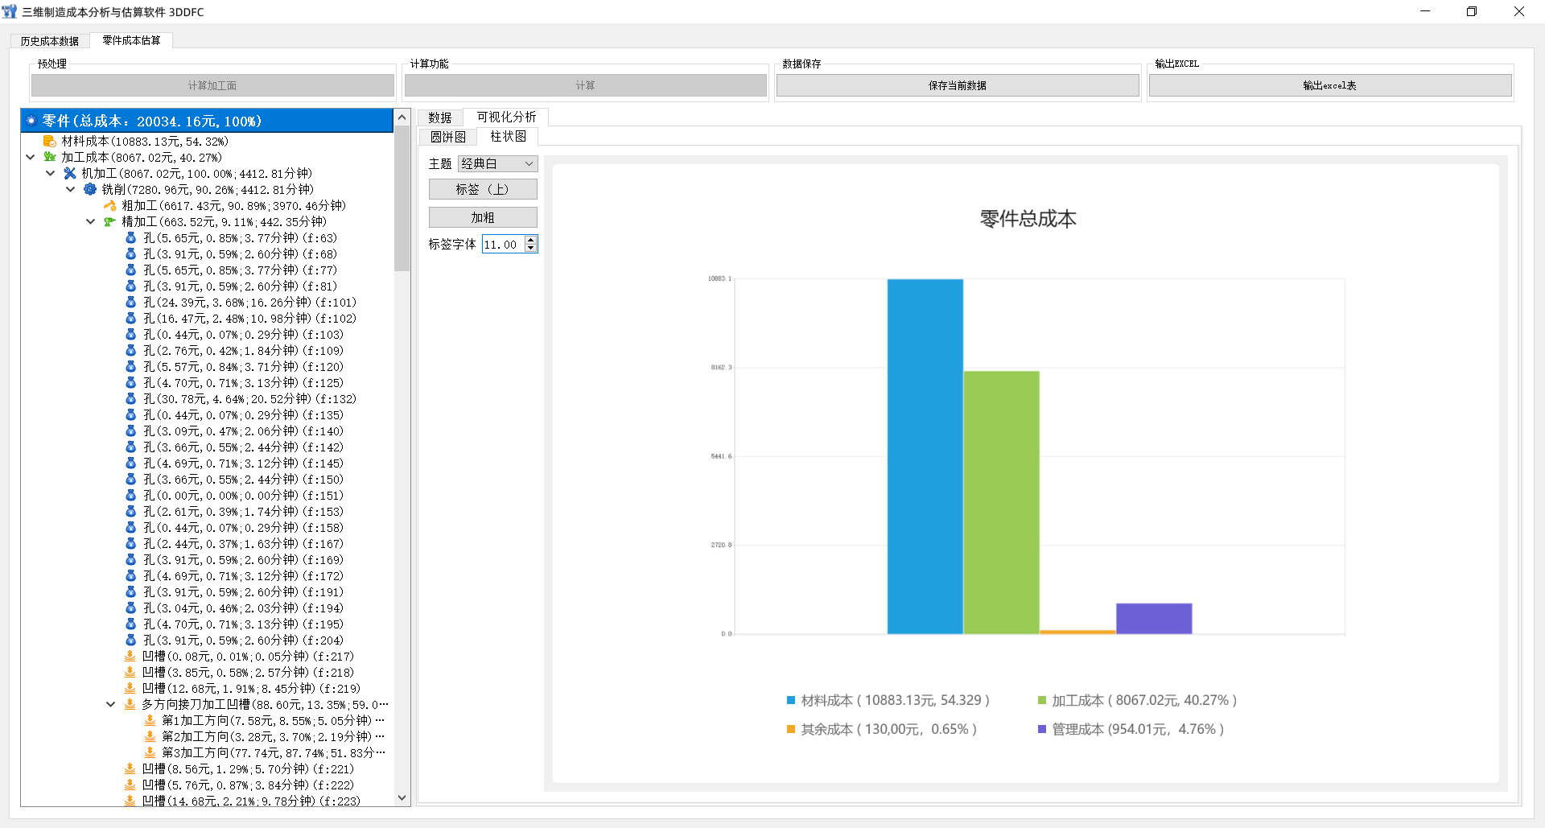This screenshot has height=828, width=1545.
Task: Click the pocket icon for 凹槽 f:217
Action: click(x=130, y=657)
